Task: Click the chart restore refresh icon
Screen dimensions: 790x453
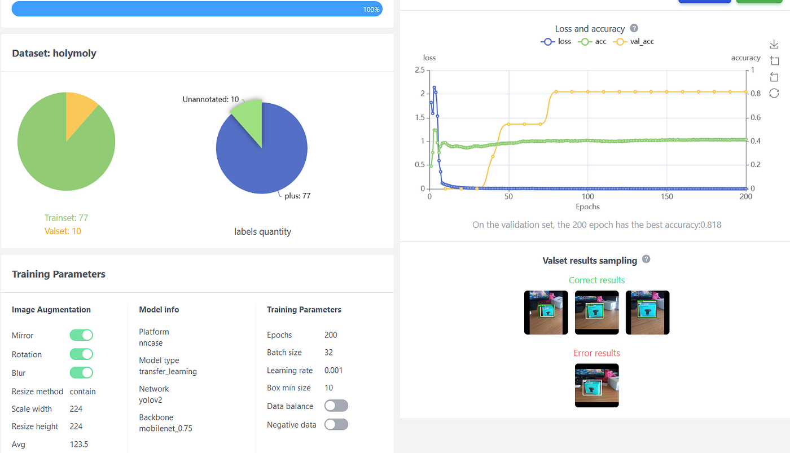Action: click(x=774, y=93)
